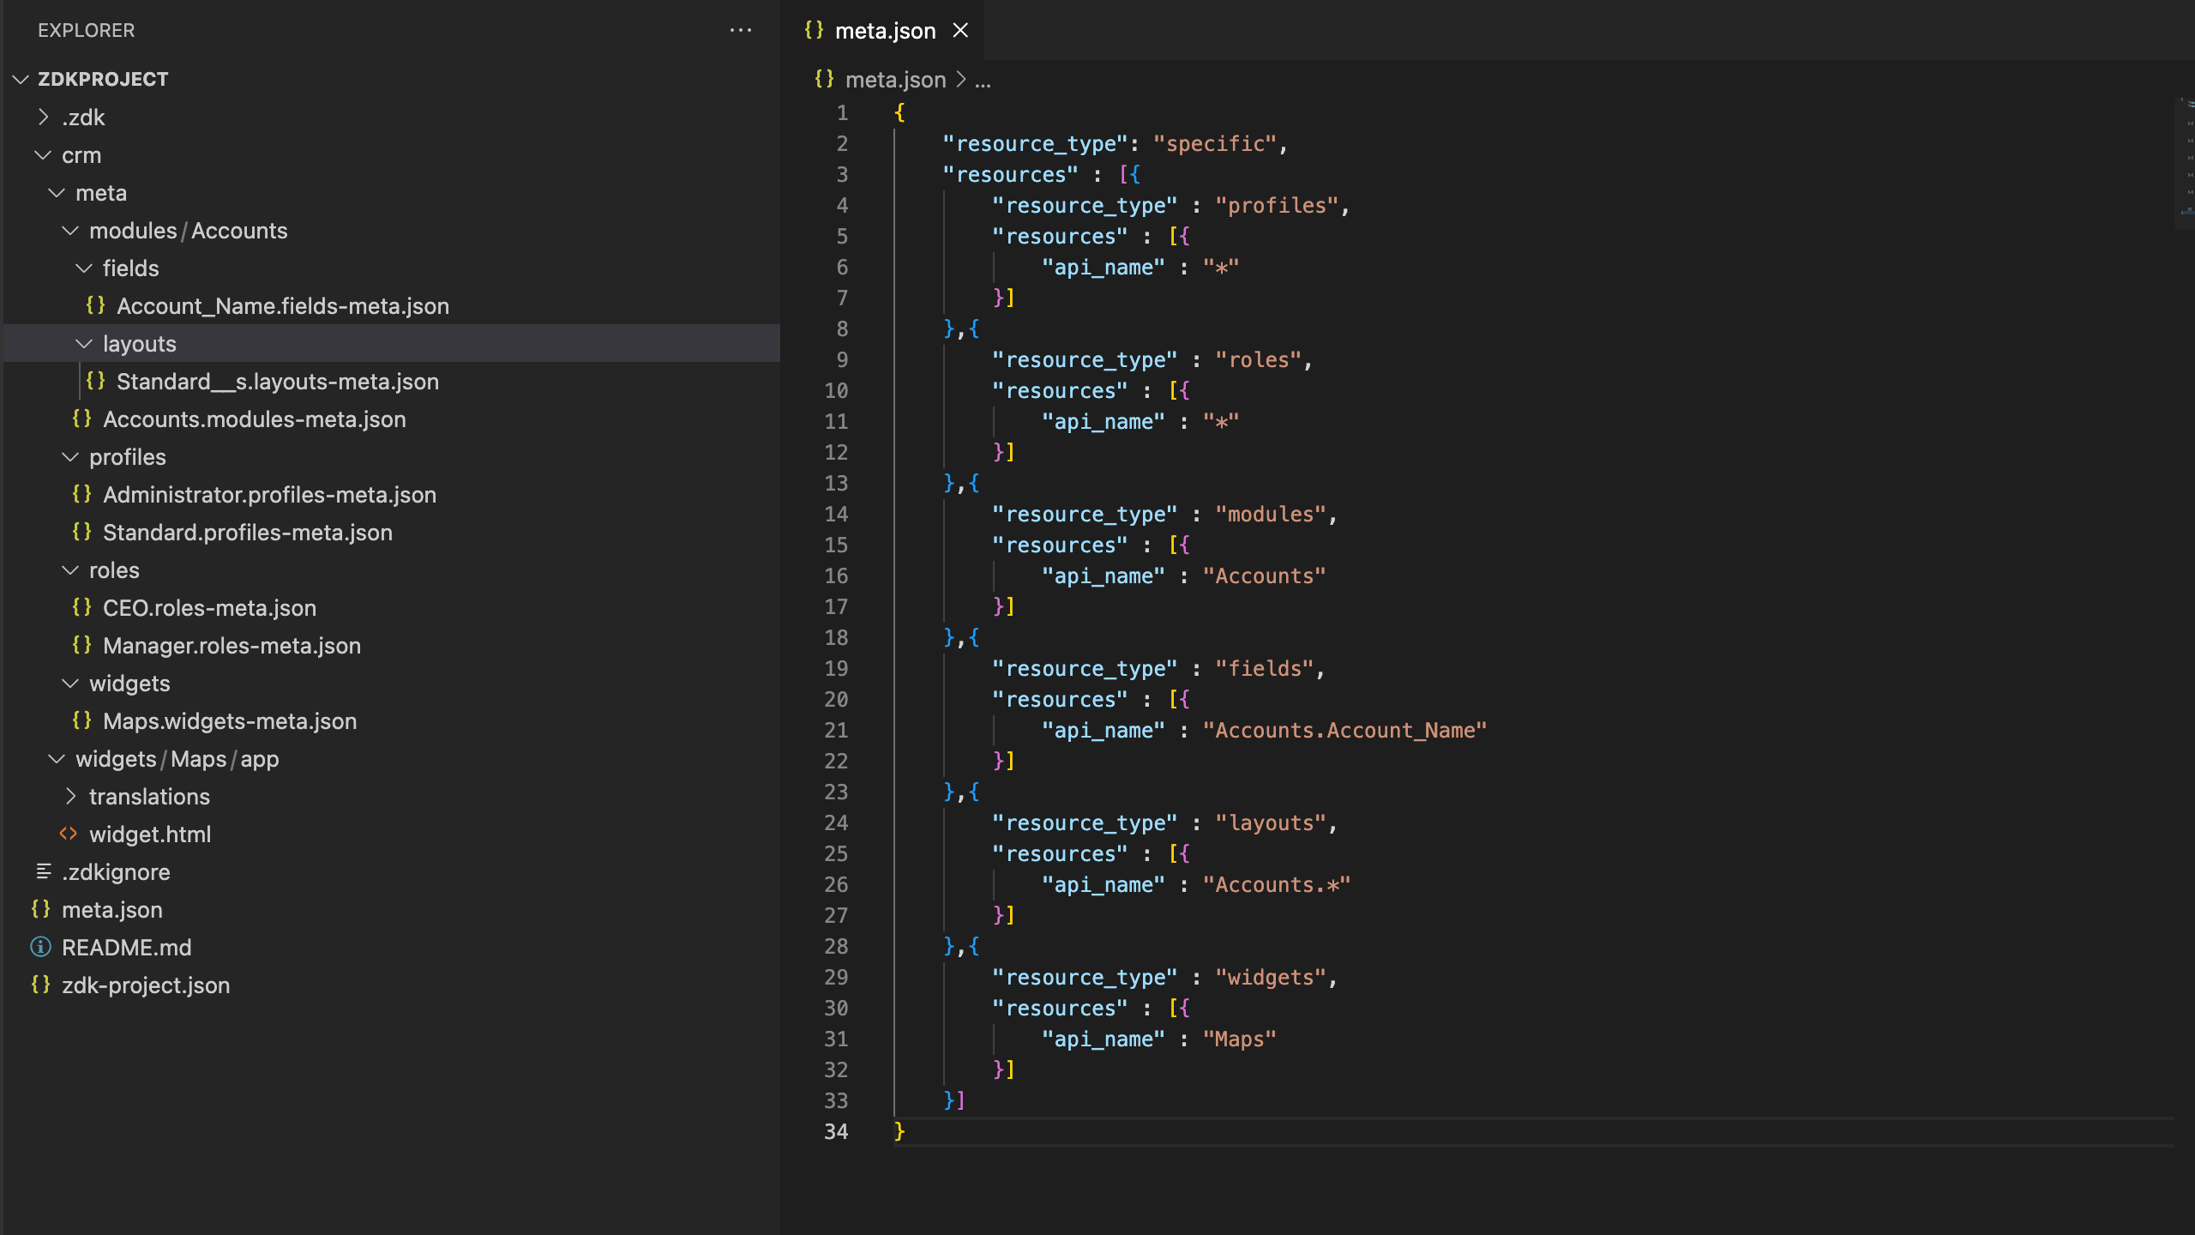Click line number 34 in gutter
The image size is (2195, 1235).
point(836,1131)
